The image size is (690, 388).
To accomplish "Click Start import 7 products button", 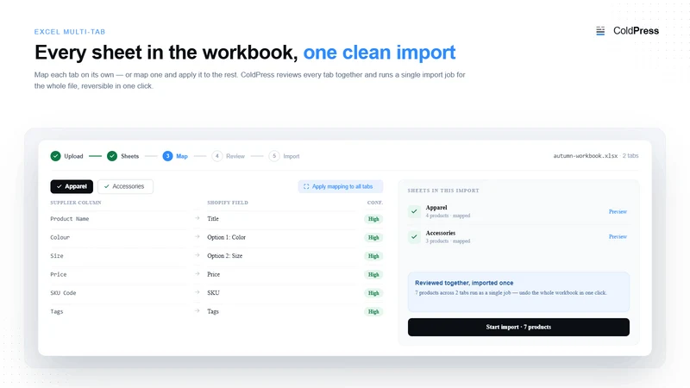I will tap(518, 328).
